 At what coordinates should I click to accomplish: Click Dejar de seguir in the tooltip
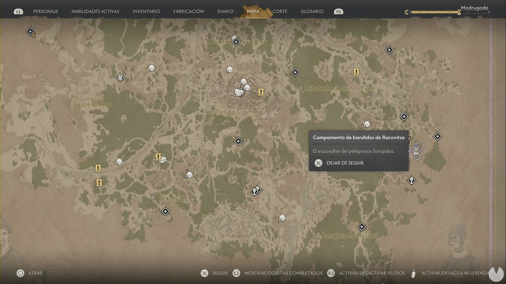click(339, 163)
